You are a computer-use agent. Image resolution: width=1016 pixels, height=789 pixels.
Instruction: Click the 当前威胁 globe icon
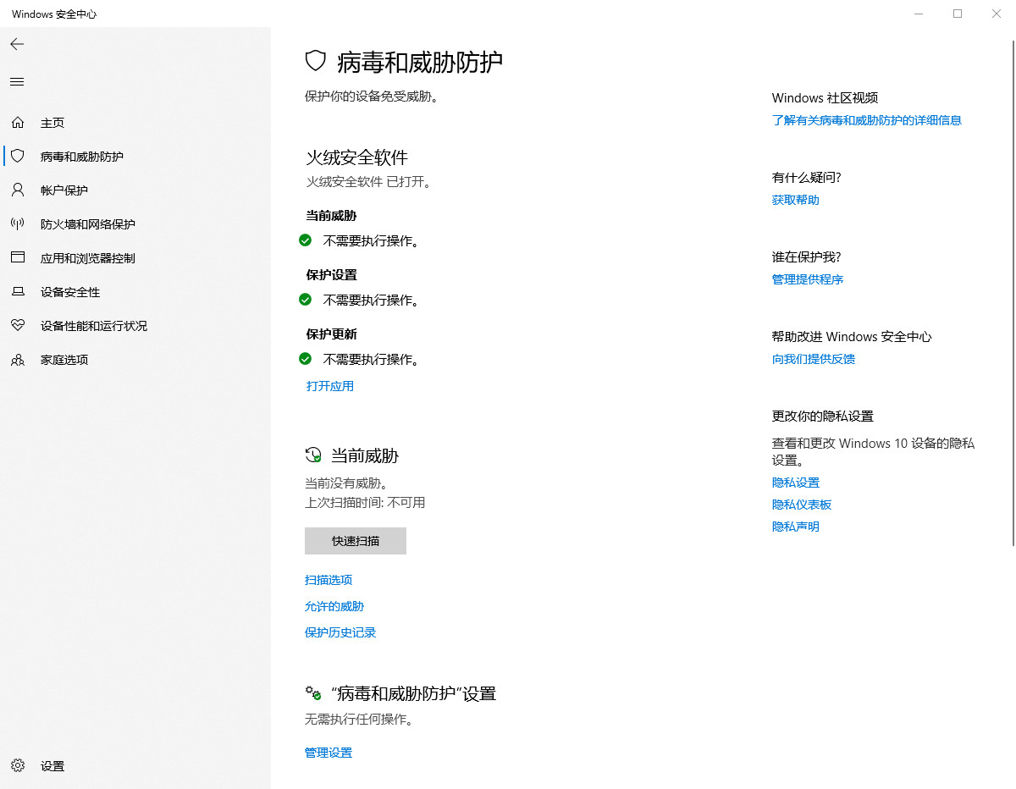coord(312,455)
